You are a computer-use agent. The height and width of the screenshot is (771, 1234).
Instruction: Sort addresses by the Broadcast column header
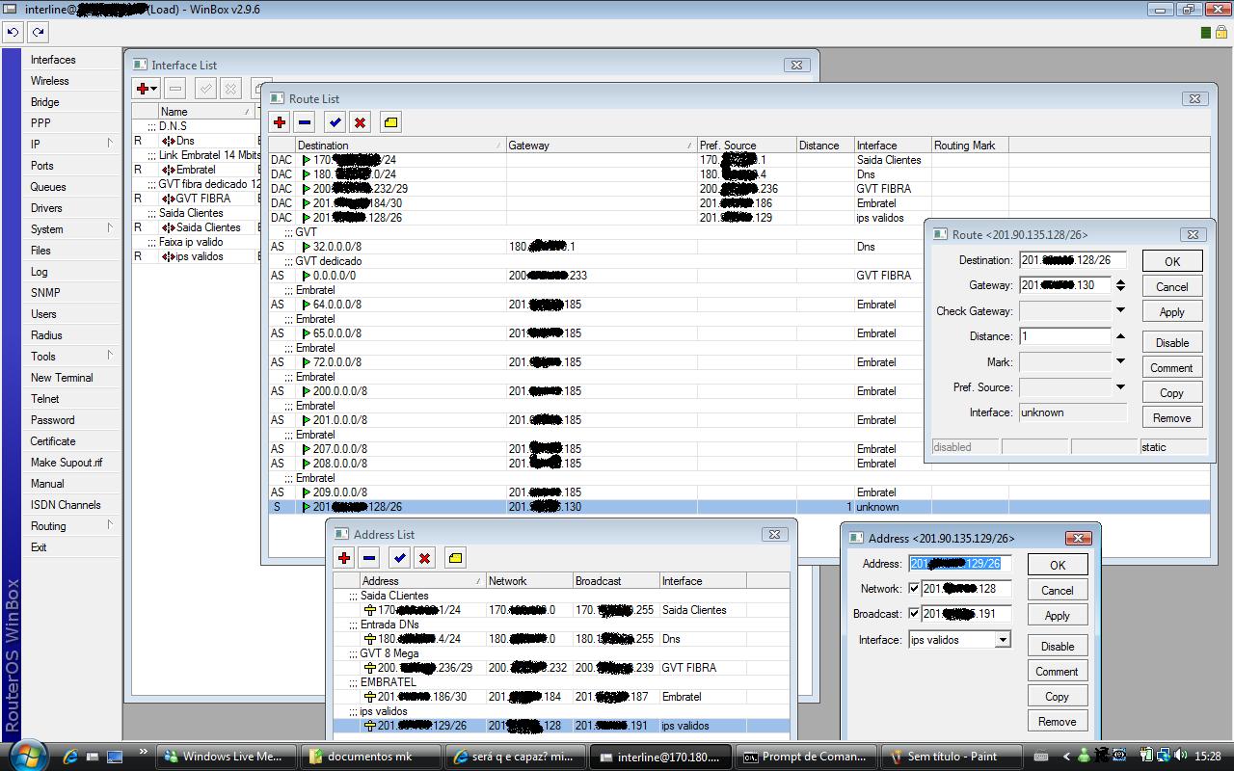616,581
